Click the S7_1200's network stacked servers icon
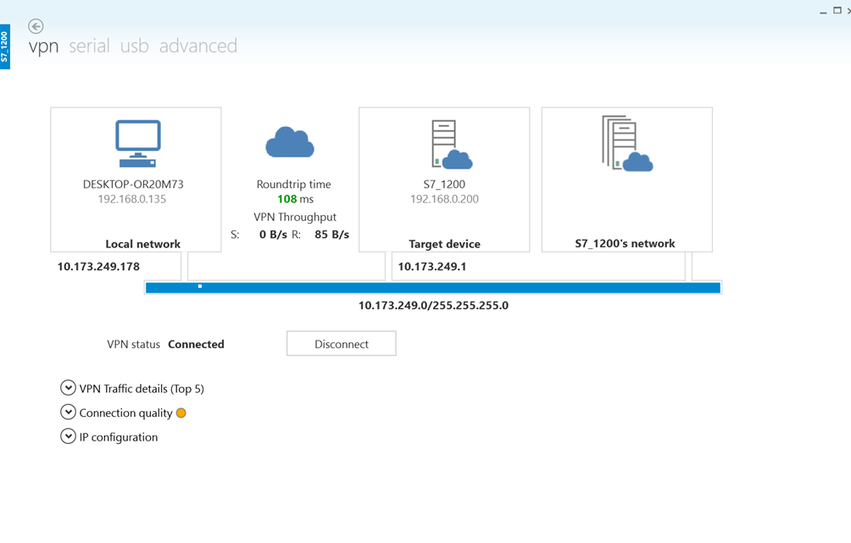Screen dimensions: 851x543 click(x=627, y=143)
